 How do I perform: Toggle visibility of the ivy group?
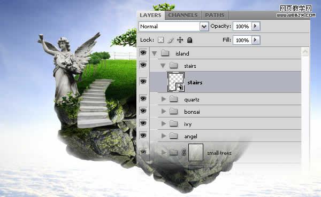(143, 123)
